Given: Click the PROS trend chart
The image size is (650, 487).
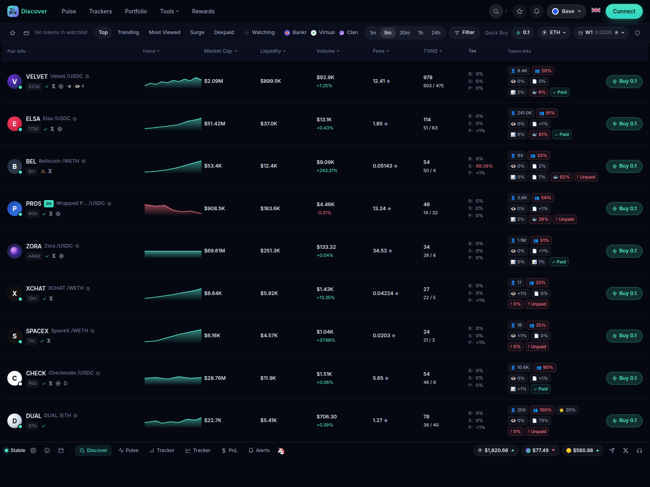Looking at the screenshot, I should 173,209.
